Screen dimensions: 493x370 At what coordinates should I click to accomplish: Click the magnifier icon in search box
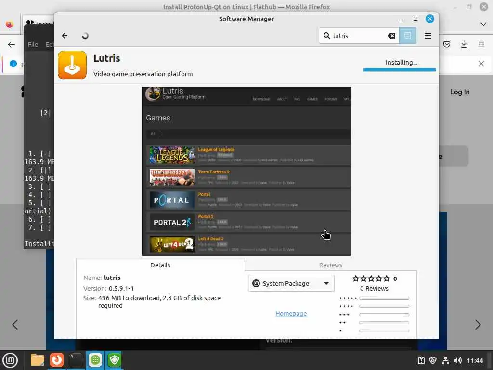[326, 36]
